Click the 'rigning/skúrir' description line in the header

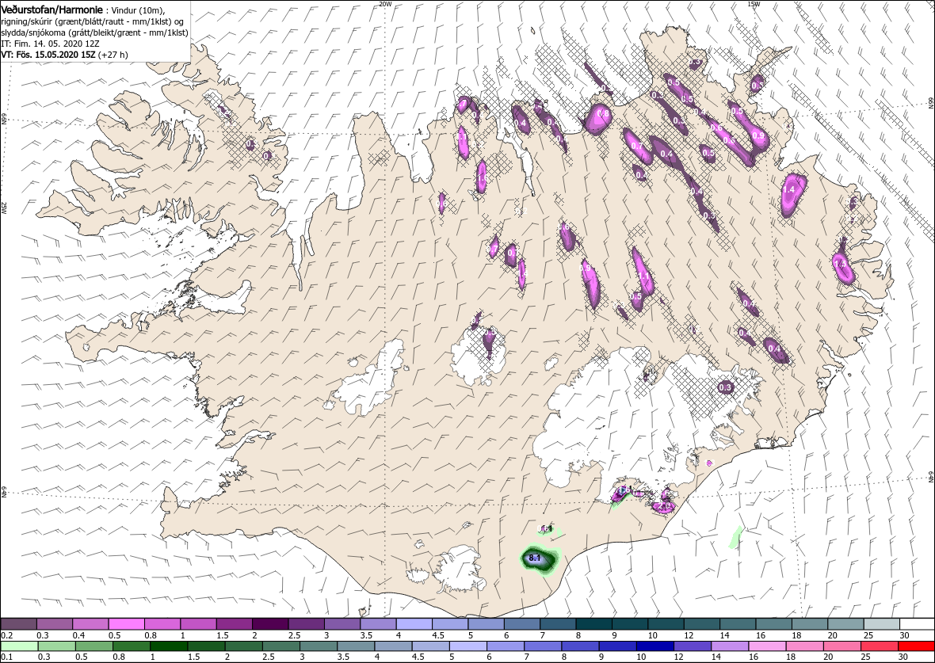tap(94, 21)
